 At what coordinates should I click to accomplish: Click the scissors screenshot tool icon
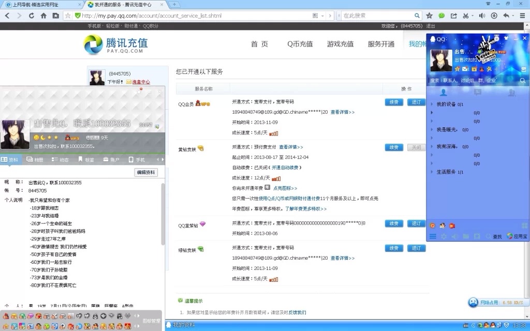coord(466,16)
